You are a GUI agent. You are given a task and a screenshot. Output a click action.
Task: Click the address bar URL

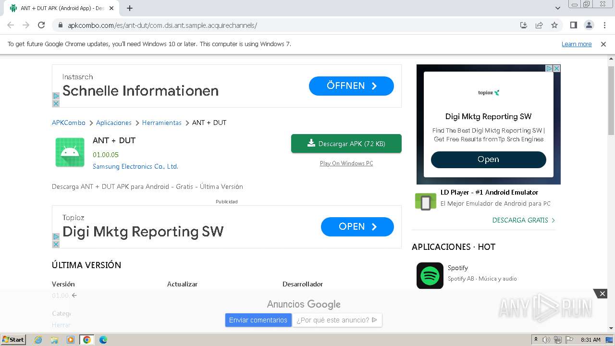(162, 25)
